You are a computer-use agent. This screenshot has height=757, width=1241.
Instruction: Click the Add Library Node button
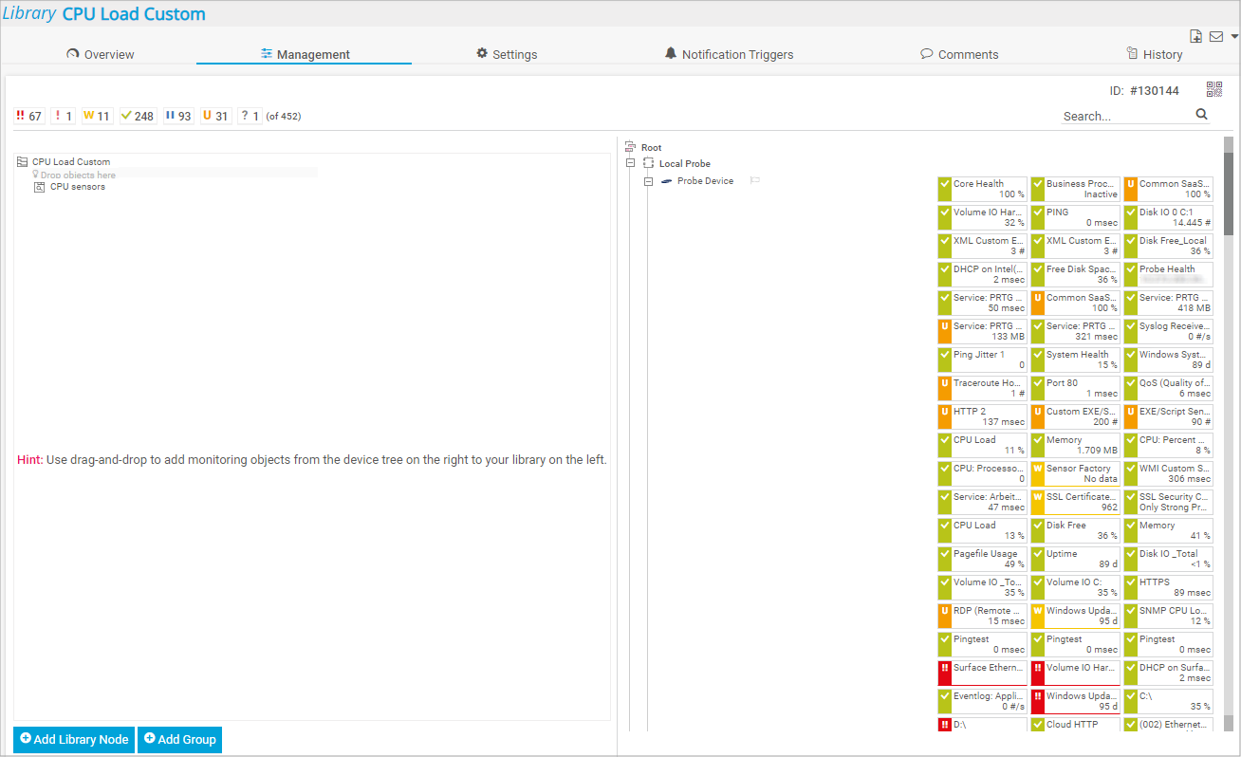coord(74,739)
